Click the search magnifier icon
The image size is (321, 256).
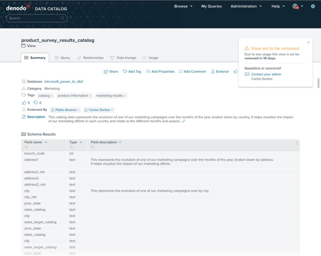[x=62, y=18]
